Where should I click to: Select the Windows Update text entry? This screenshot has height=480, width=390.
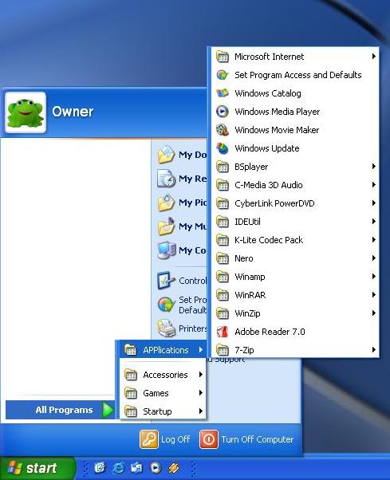267,148
